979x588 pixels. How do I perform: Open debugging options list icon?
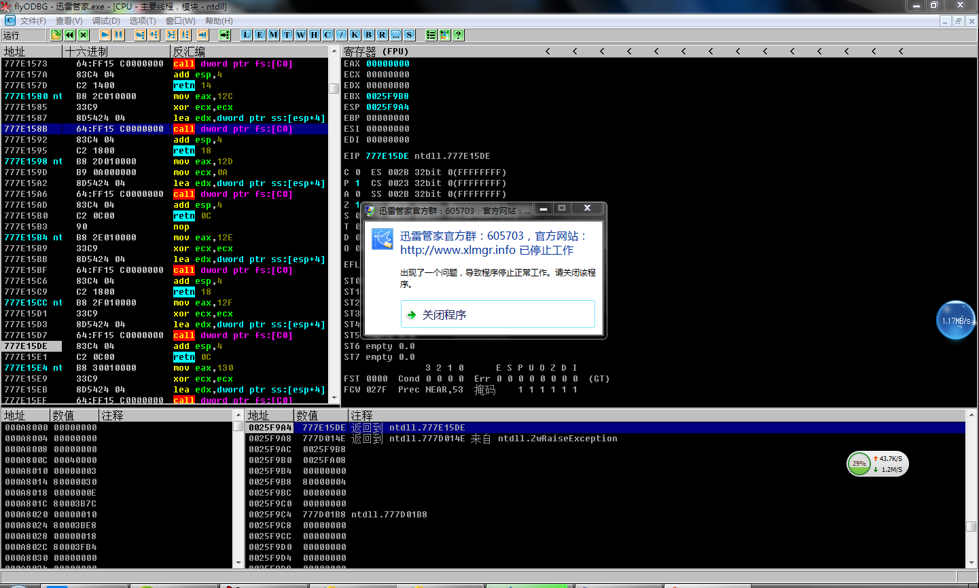tap(431, 35)
